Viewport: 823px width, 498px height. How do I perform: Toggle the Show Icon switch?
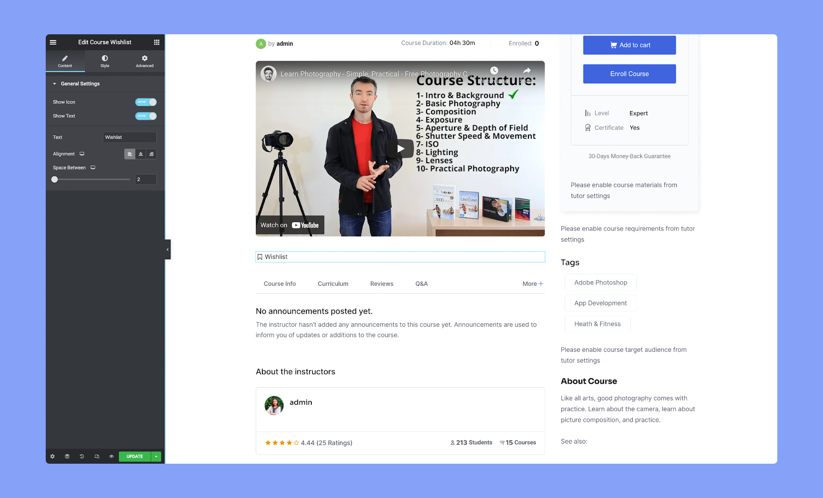146,102
